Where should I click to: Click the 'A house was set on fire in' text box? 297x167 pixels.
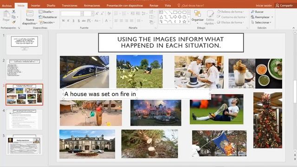coord(137,94)
